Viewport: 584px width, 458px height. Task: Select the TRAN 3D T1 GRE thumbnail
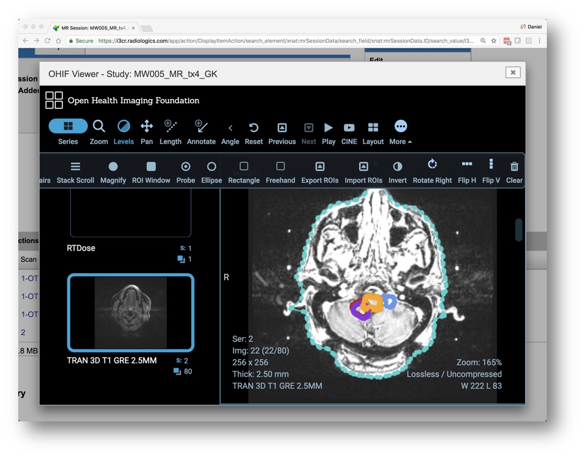(x=131, y=313)
